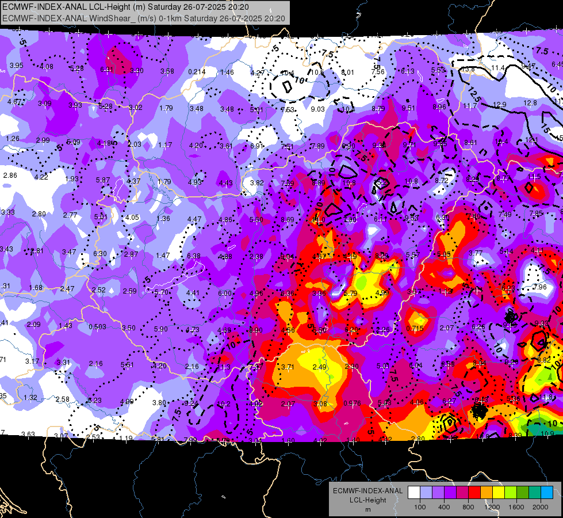This screenshot has width=563, height=518.
Task: Click the wind shear value 3.71
Action: coord(288,367)
